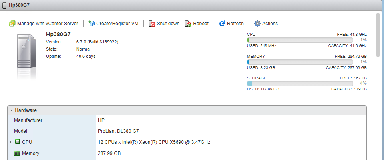Click the blue Refresh arrow icon

click(x=222, y=24)
